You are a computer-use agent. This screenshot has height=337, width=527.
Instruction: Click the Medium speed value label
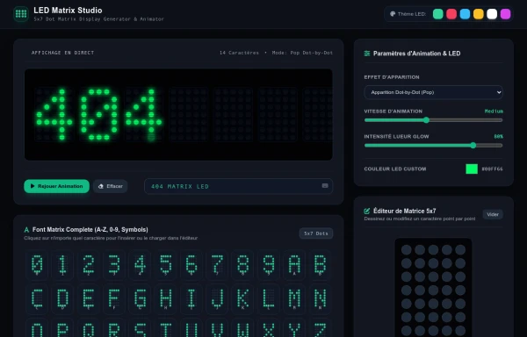(x=494, y=111)
